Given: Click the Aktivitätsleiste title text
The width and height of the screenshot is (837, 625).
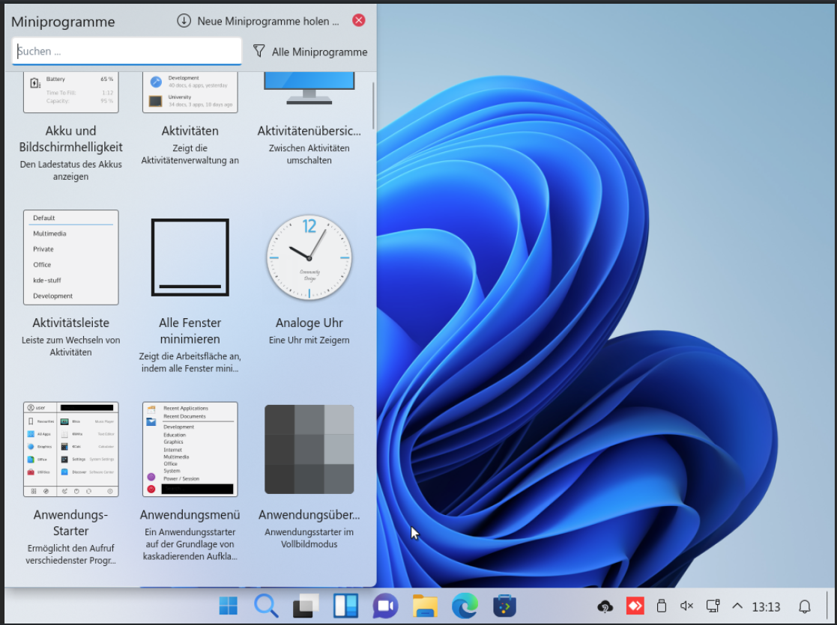Looking at the screenshot, I should pyautogui.click(x=71, y=323).
